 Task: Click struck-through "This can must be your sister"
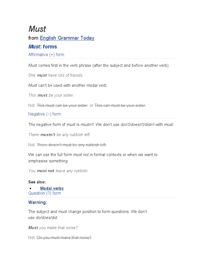click(120, 105)
